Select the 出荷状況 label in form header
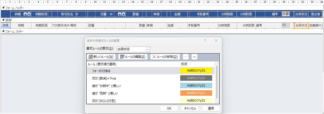Viewport: 324px width, 114px height. pyautogui.click(x=301, y=14)
